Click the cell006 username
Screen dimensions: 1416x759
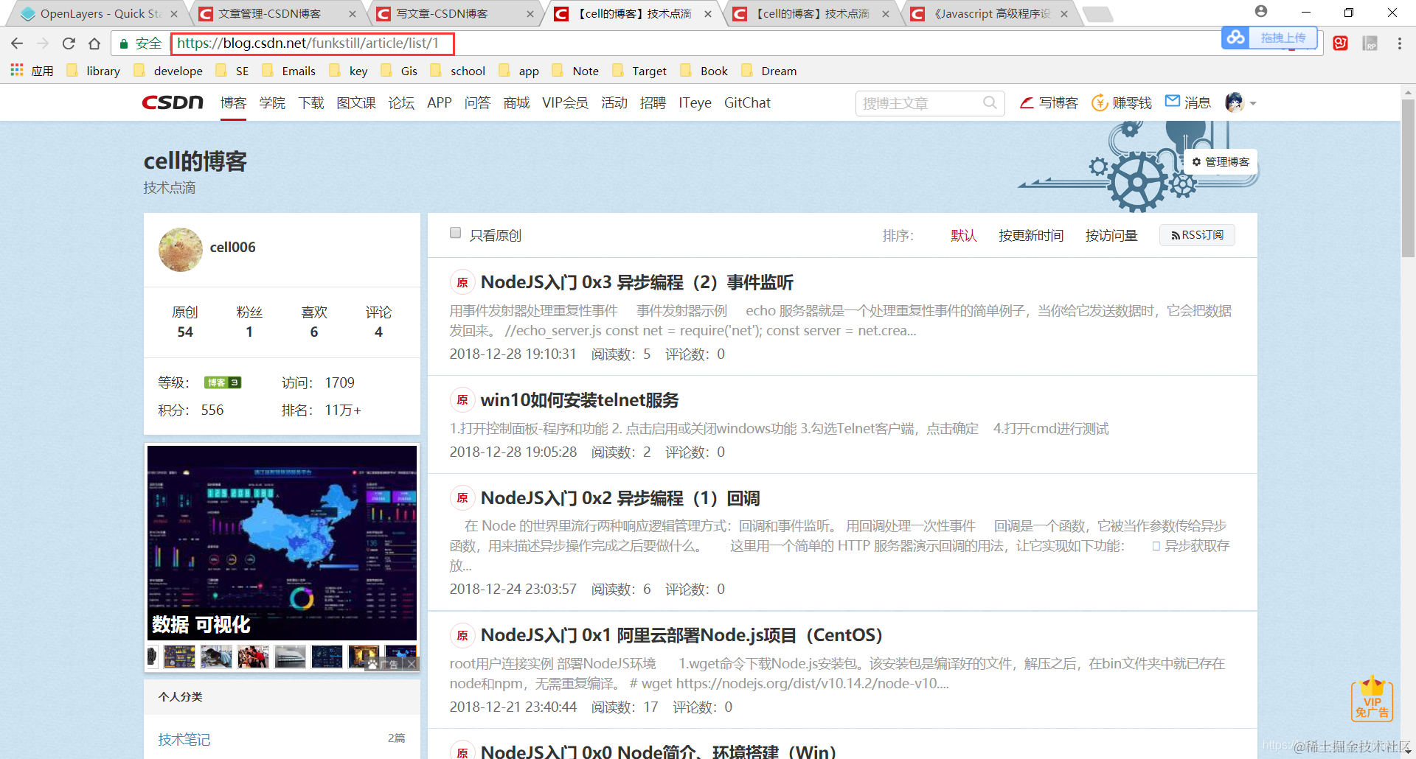tap(233, 247)
